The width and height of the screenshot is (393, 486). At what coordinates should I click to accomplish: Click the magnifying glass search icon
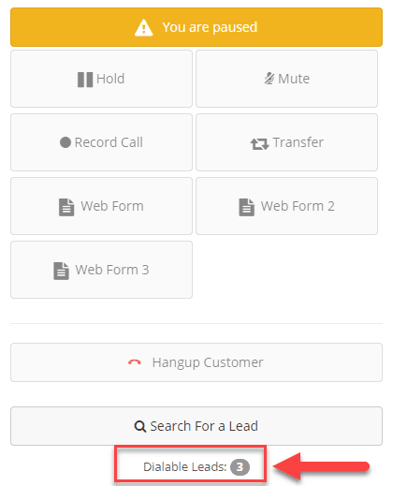[x=140, y=426]
